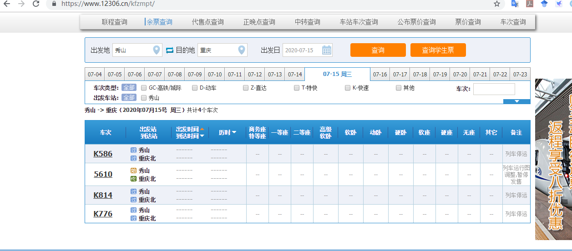Click the station icon beside K586 重庆北
The width and height of the screenshot is (572, 251).
coord(133,158)
